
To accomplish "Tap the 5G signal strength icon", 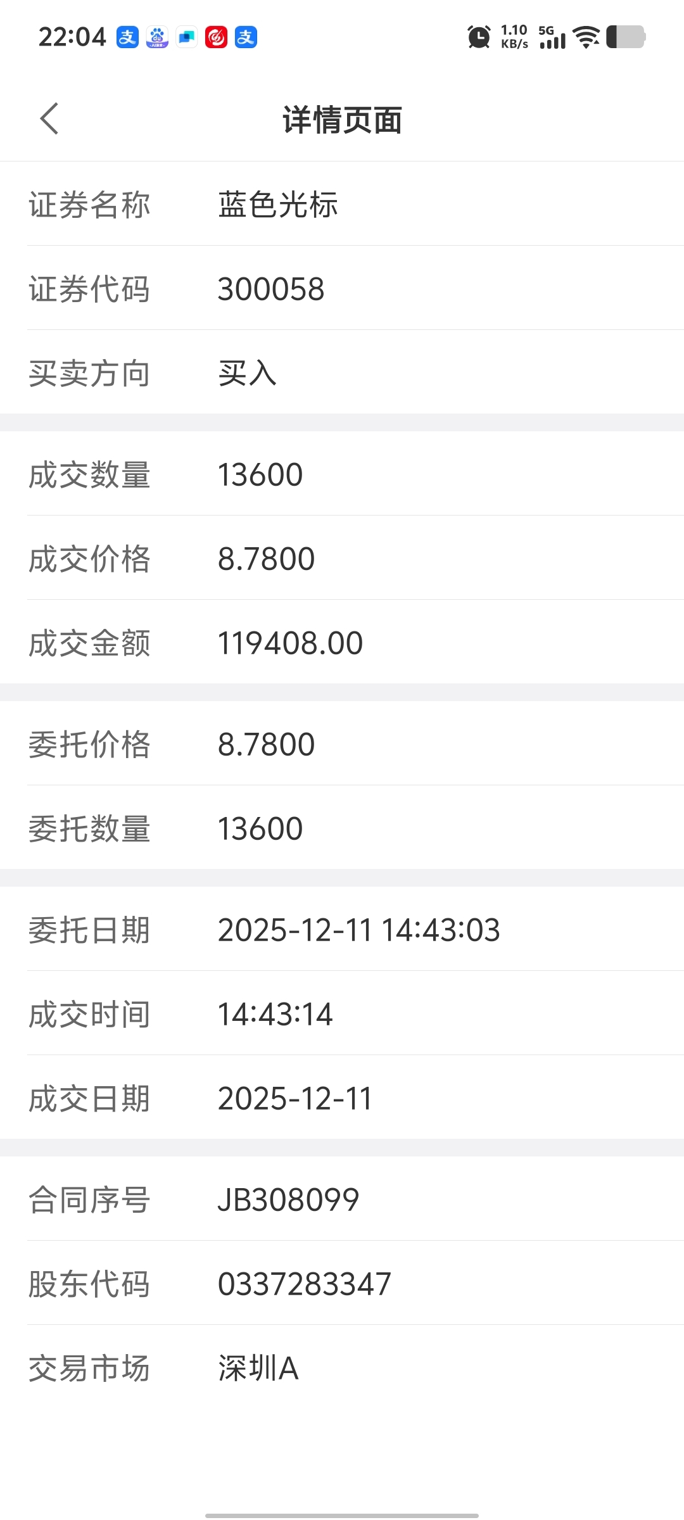I will coord(552,37).
